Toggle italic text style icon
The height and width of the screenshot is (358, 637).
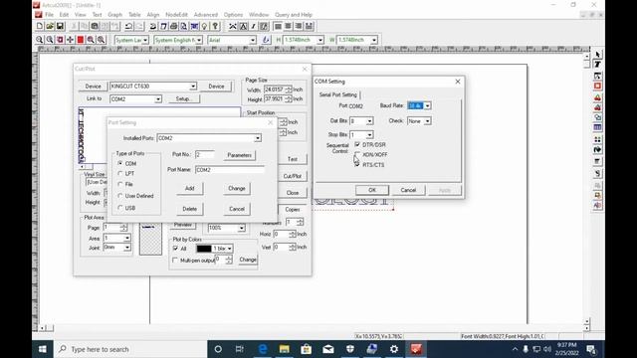point(253,27)
